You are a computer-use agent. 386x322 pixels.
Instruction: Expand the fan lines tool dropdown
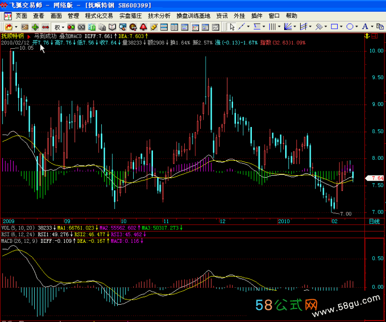pyautogui.click(x=295, y=27)
